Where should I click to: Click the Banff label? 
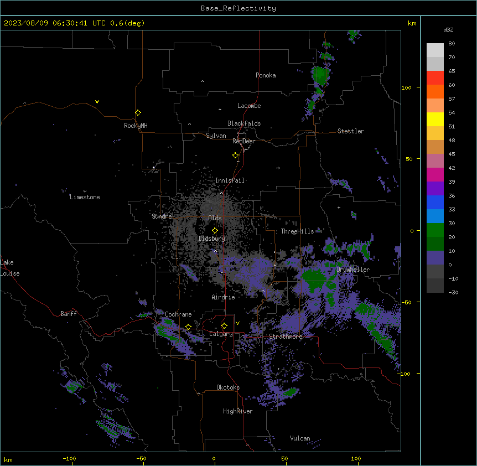[69, 314]
